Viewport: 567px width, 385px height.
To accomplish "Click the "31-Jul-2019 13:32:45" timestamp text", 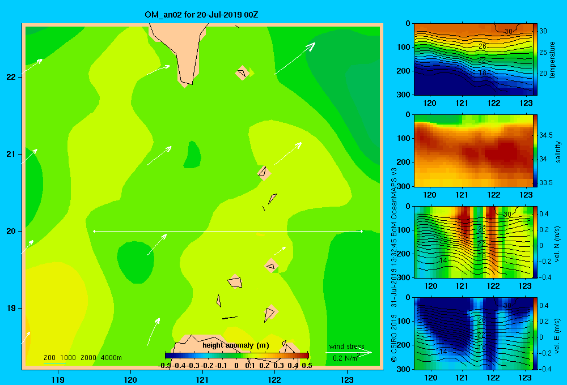I will [x=394, y=273].
